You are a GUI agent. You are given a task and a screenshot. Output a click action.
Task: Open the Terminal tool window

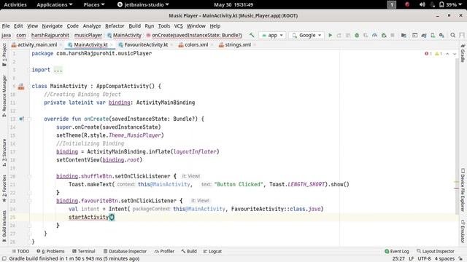(x=84, y=251)
